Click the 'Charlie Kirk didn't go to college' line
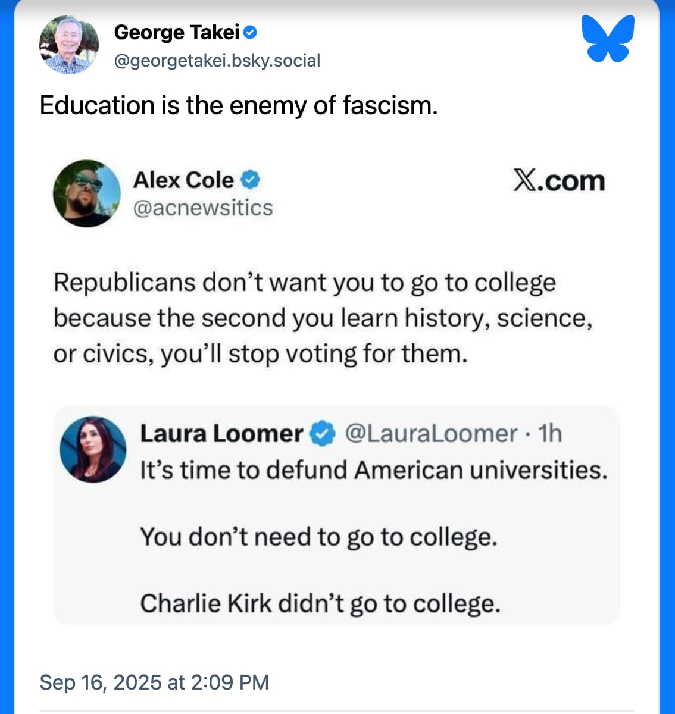Image resolution: width=675 pixels, height=714 pixels. tap(320, 603)
